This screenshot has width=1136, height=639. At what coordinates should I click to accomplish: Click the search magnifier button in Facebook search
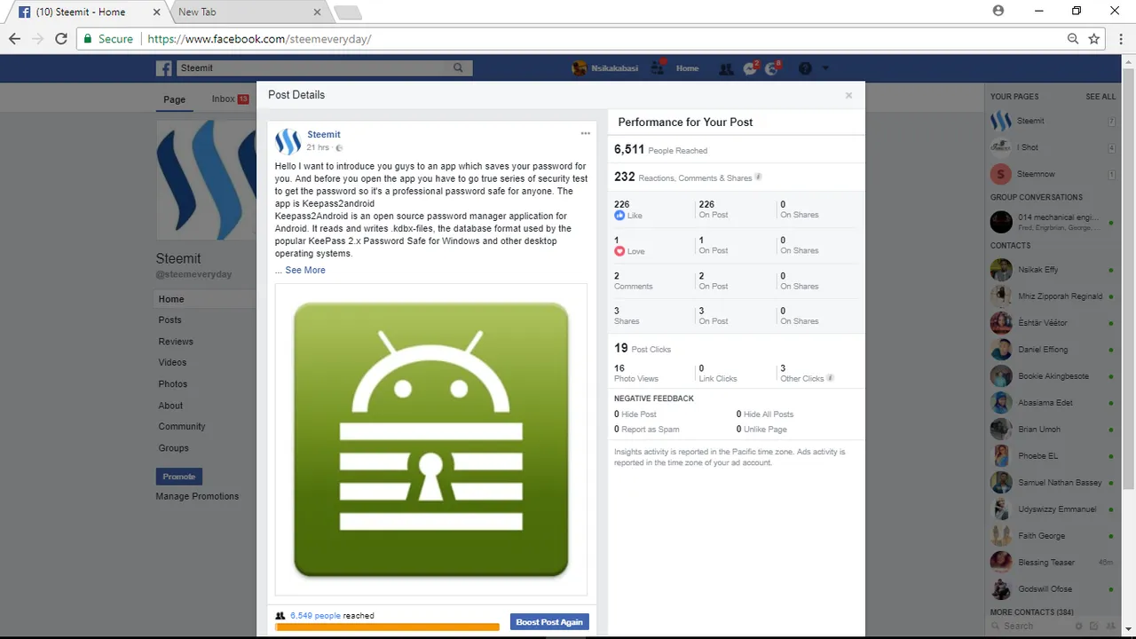tap(458, 68)
